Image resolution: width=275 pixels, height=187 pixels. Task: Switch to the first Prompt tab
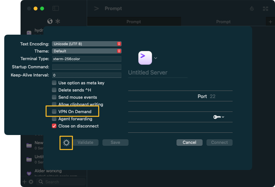coord(134,22)
